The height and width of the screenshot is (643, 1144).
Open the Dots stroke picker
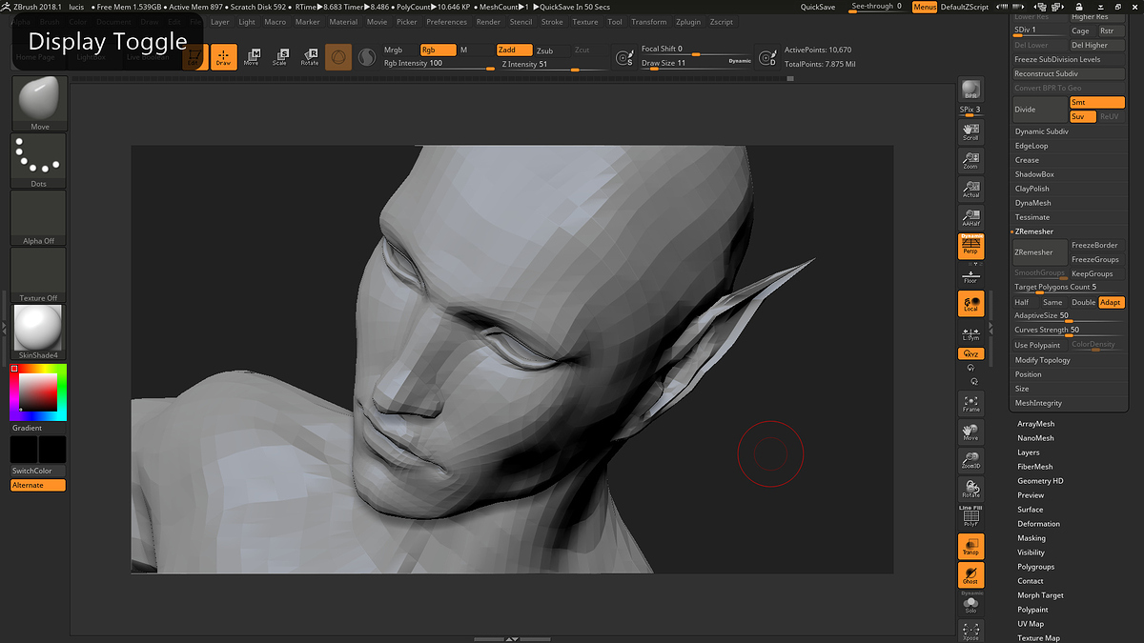click(x=39, y=161)
